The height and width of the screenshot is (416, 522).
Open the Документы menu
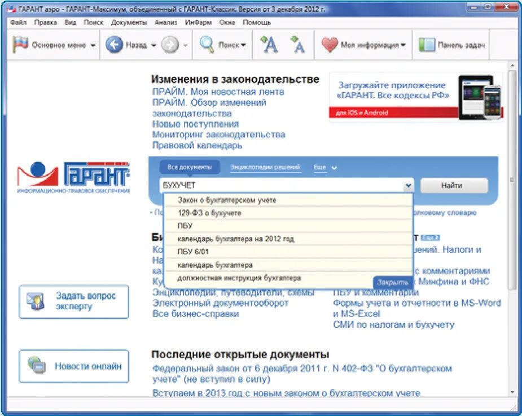(x=129, y=23)
